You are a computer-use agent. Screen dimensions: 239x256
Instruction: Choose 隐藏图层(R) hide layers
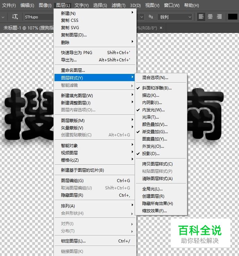95,195
